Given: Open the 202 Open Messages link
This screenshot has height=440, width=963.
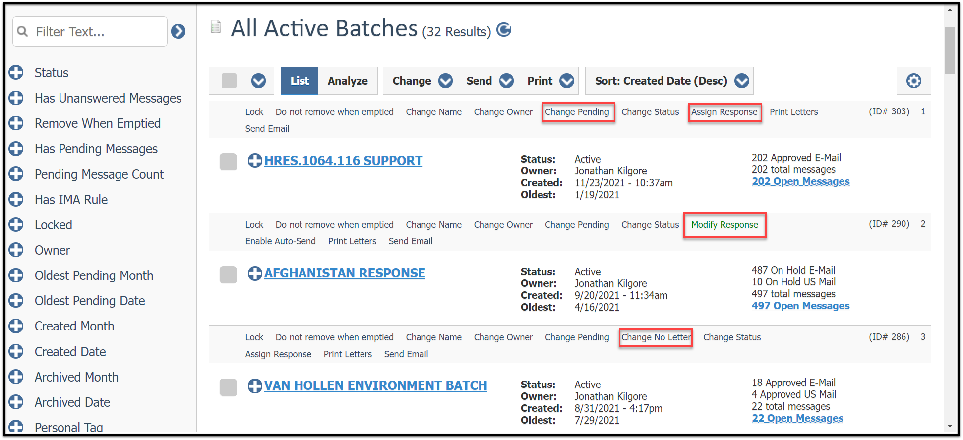Looking at the screenshot, I should pyautogui.click(x=800, y=181).
